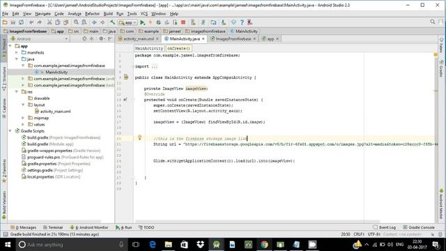Image resolution: width=446 pixels, height=251 pixels.
Task: Select activity_main.xml in project tree
Action: coord(55,112)
